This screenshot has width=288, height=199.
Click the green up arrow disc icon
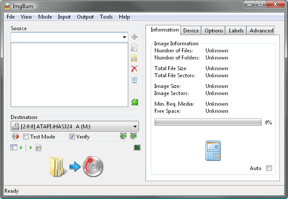(x=123, y=136)
